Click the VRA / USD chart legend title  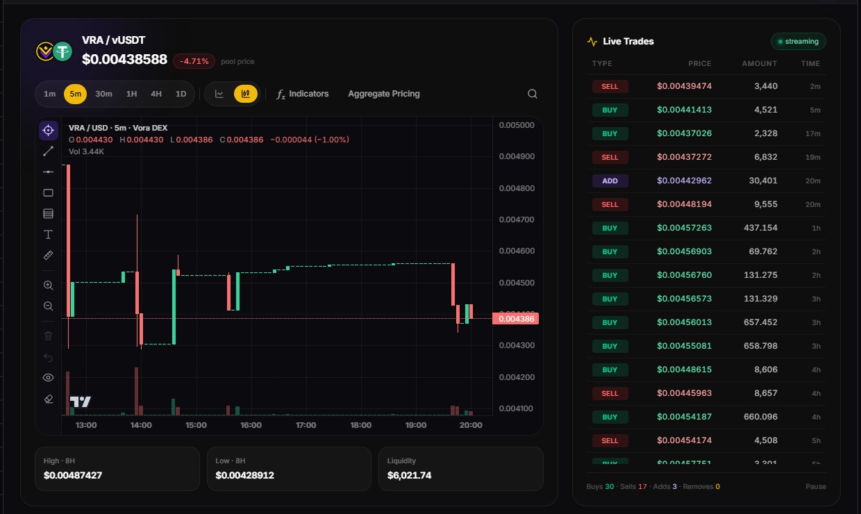click(118, 128)
